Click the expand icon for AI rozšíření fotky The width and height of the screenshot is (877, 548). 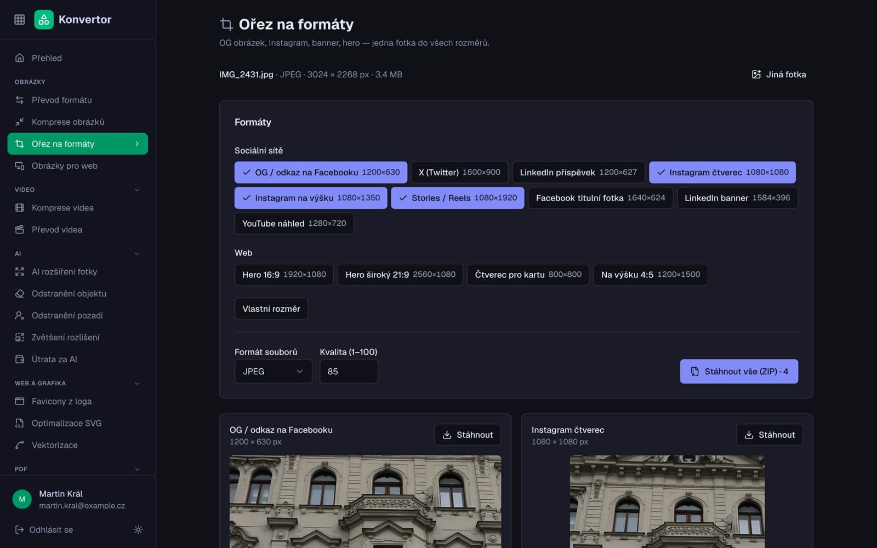click(20, 271)
